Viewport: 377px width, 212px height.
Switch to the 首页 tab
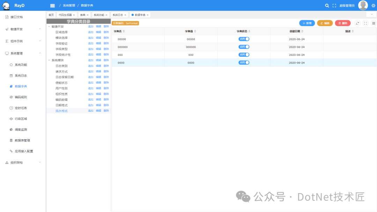click(x=51, y=15)
